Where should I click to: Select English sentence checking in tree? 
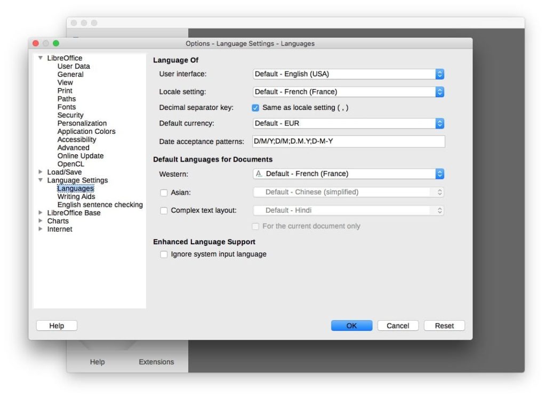pyautogui.click(x=100, y=204)
